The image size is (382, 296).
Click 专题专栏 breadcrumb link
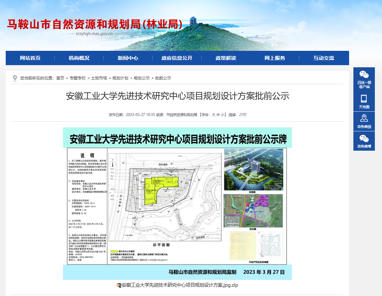(78, 78)
